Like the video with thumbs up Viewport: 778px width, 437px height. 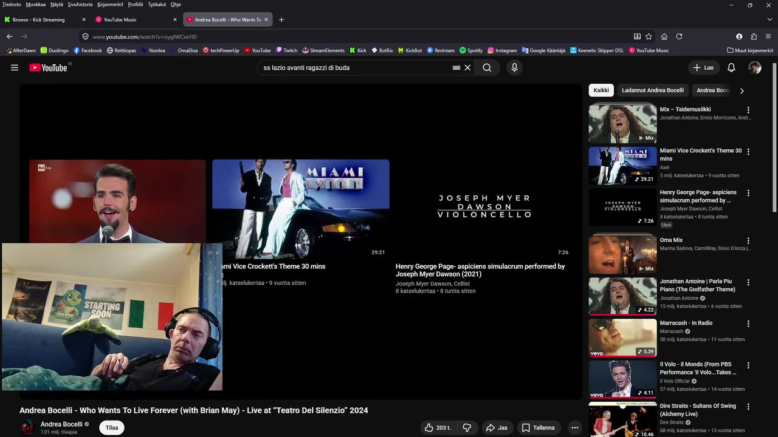click(x=438, y=427)
